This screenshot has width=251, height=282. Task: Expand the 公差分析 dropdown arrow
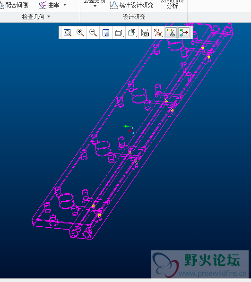click(95, 6)
